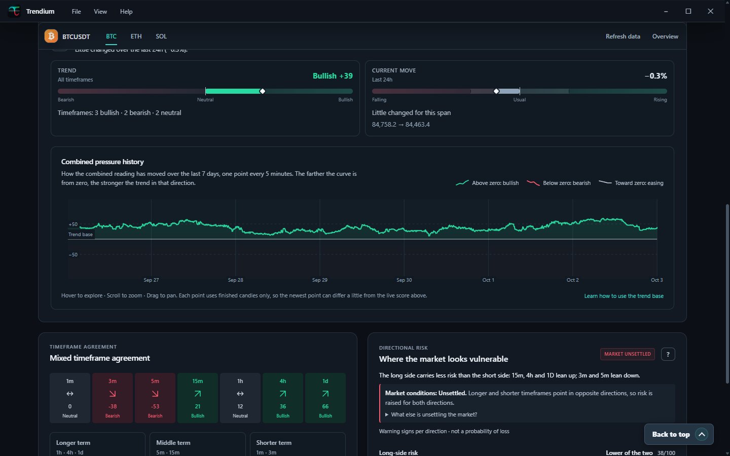Click the Trend base chart label
Image resolution: width=730 pixels, height=456 pixels.
pos(81,235)
